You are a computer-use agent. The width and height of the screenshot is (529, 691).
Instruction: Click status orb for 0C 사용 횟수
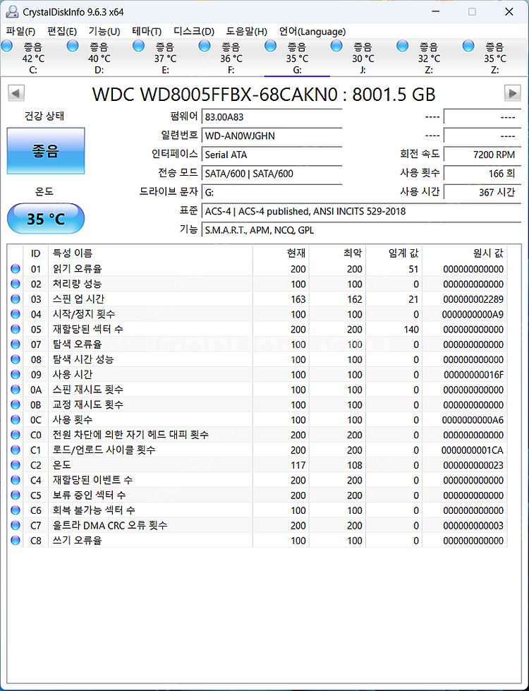16,419
